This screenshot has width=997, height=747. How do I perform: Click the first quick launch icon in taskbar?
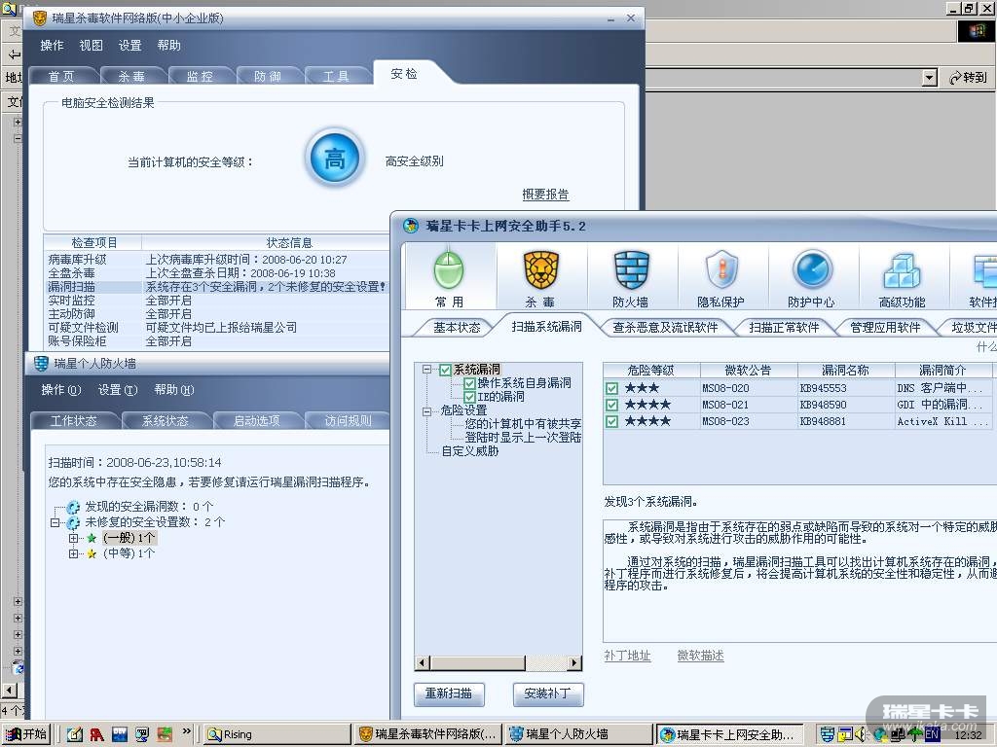coord(74,735)
